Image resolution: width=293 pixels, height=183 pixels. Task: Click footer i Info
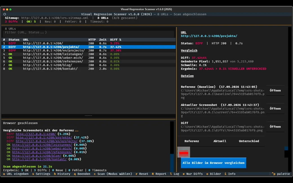(230, 174)
